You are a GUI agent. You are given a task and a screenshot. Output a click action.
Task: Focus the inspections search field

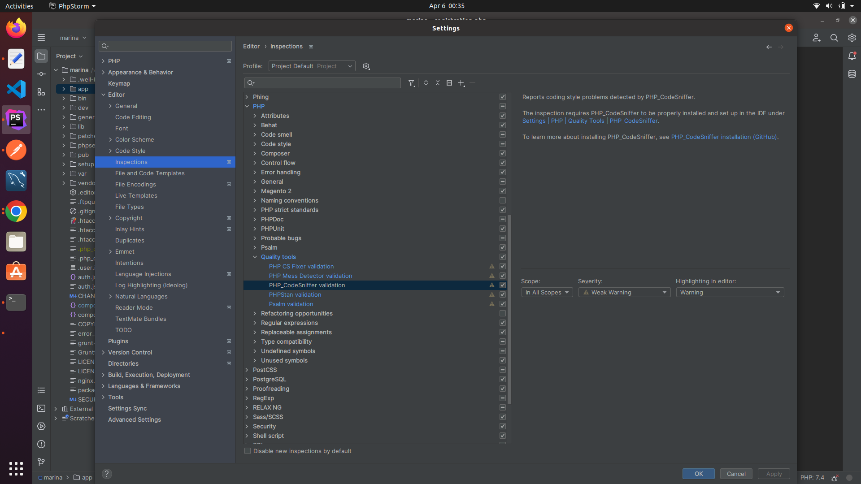322,83
